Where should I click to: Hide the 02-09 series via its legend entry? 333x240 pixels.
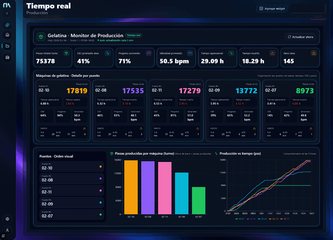(263, 219)
